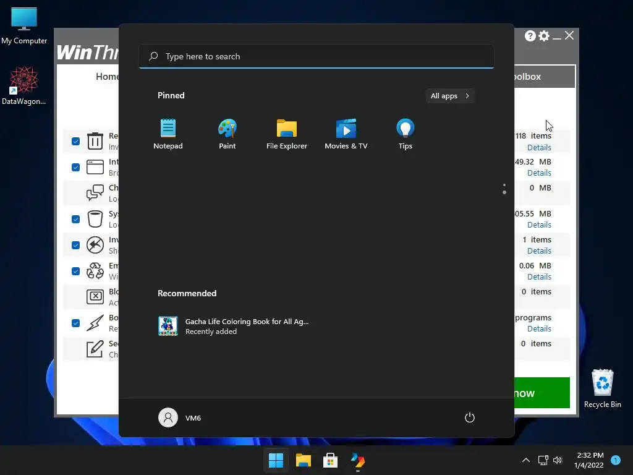Show hidden system tray icons

click(x=526, y=460)
